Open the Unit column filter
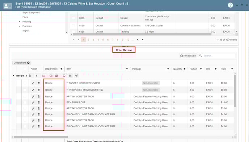Viewport: 249px width, 142px height. tap(216, 69)
